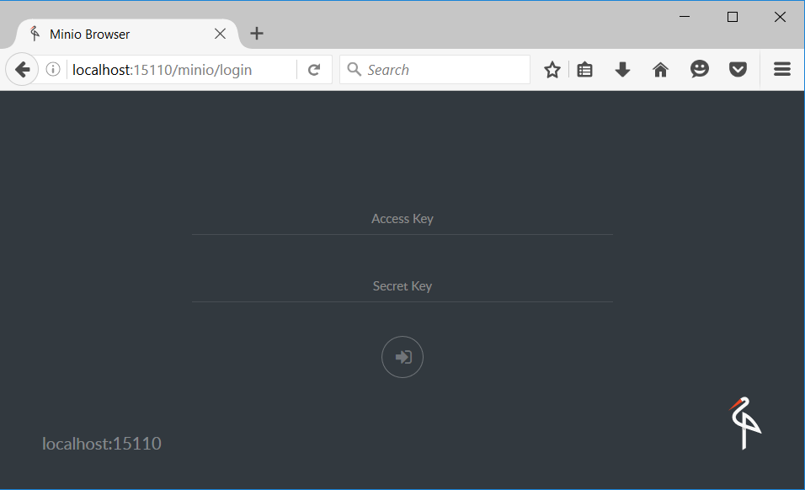
Task: Go back with the browser back arrow
Action: tap(22, 69)
